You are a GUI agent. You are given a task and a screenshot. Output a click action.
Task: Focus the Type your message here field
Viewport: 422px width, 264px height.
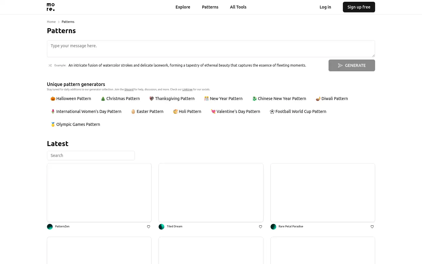pos(211,49)
